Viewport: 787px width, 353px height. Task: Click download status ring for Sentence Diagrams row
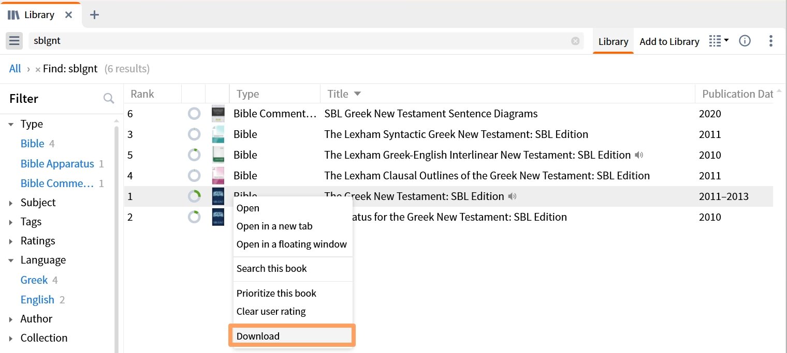pos(194,114)
